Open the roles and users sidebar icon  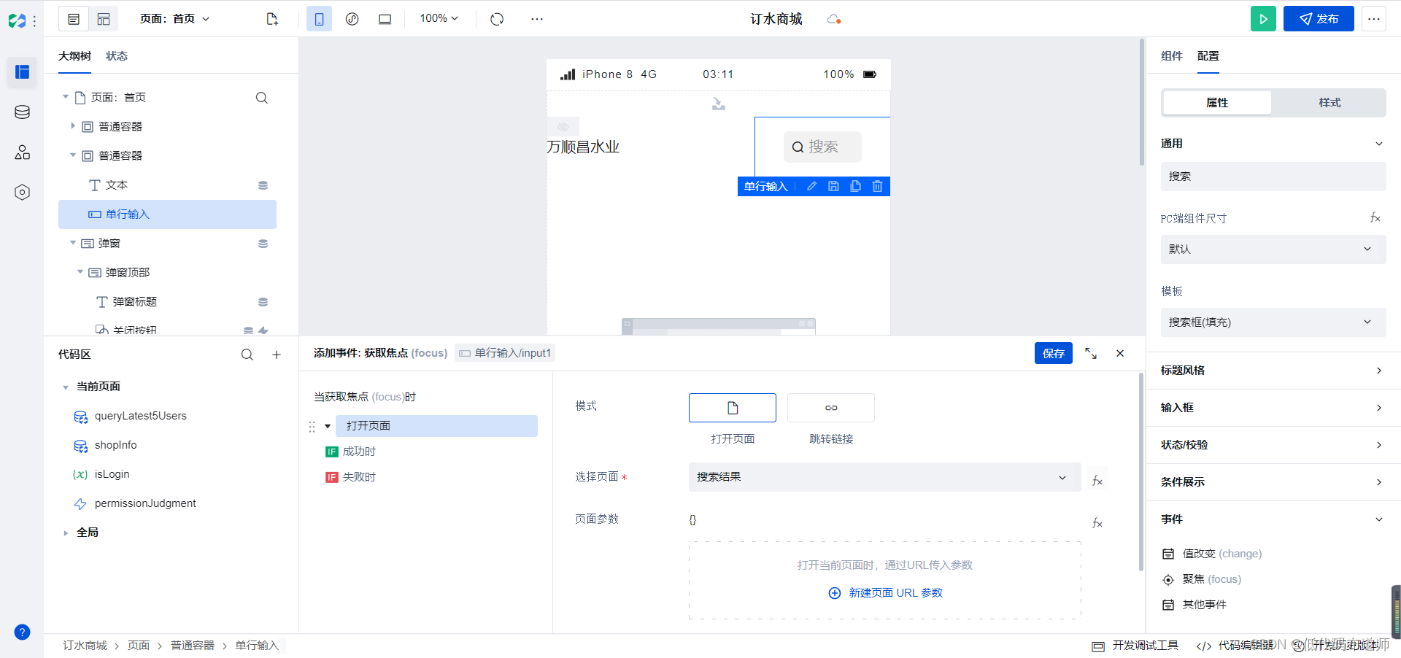pyautogui.click(x=22, y=152)
